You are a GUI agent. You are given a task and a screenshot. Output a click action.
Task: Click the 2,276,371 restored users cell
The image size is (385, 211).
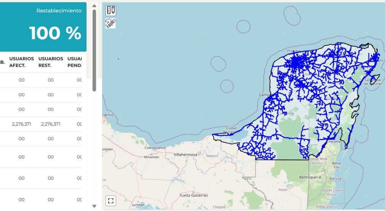pos(51,124)
